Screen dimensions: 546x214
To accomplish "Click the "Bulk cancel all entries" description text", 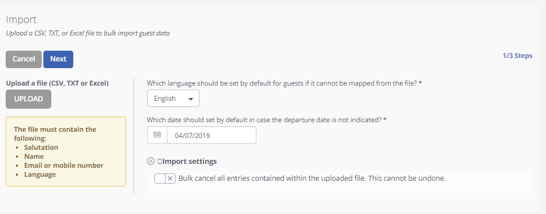I will click(x=312, y=179).
